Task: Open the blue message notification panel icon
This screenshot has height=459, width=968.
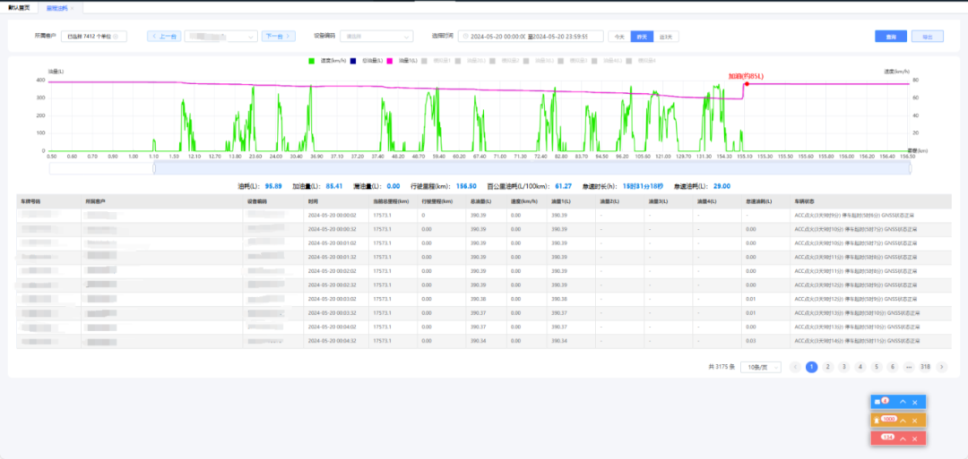Action: 877,402
